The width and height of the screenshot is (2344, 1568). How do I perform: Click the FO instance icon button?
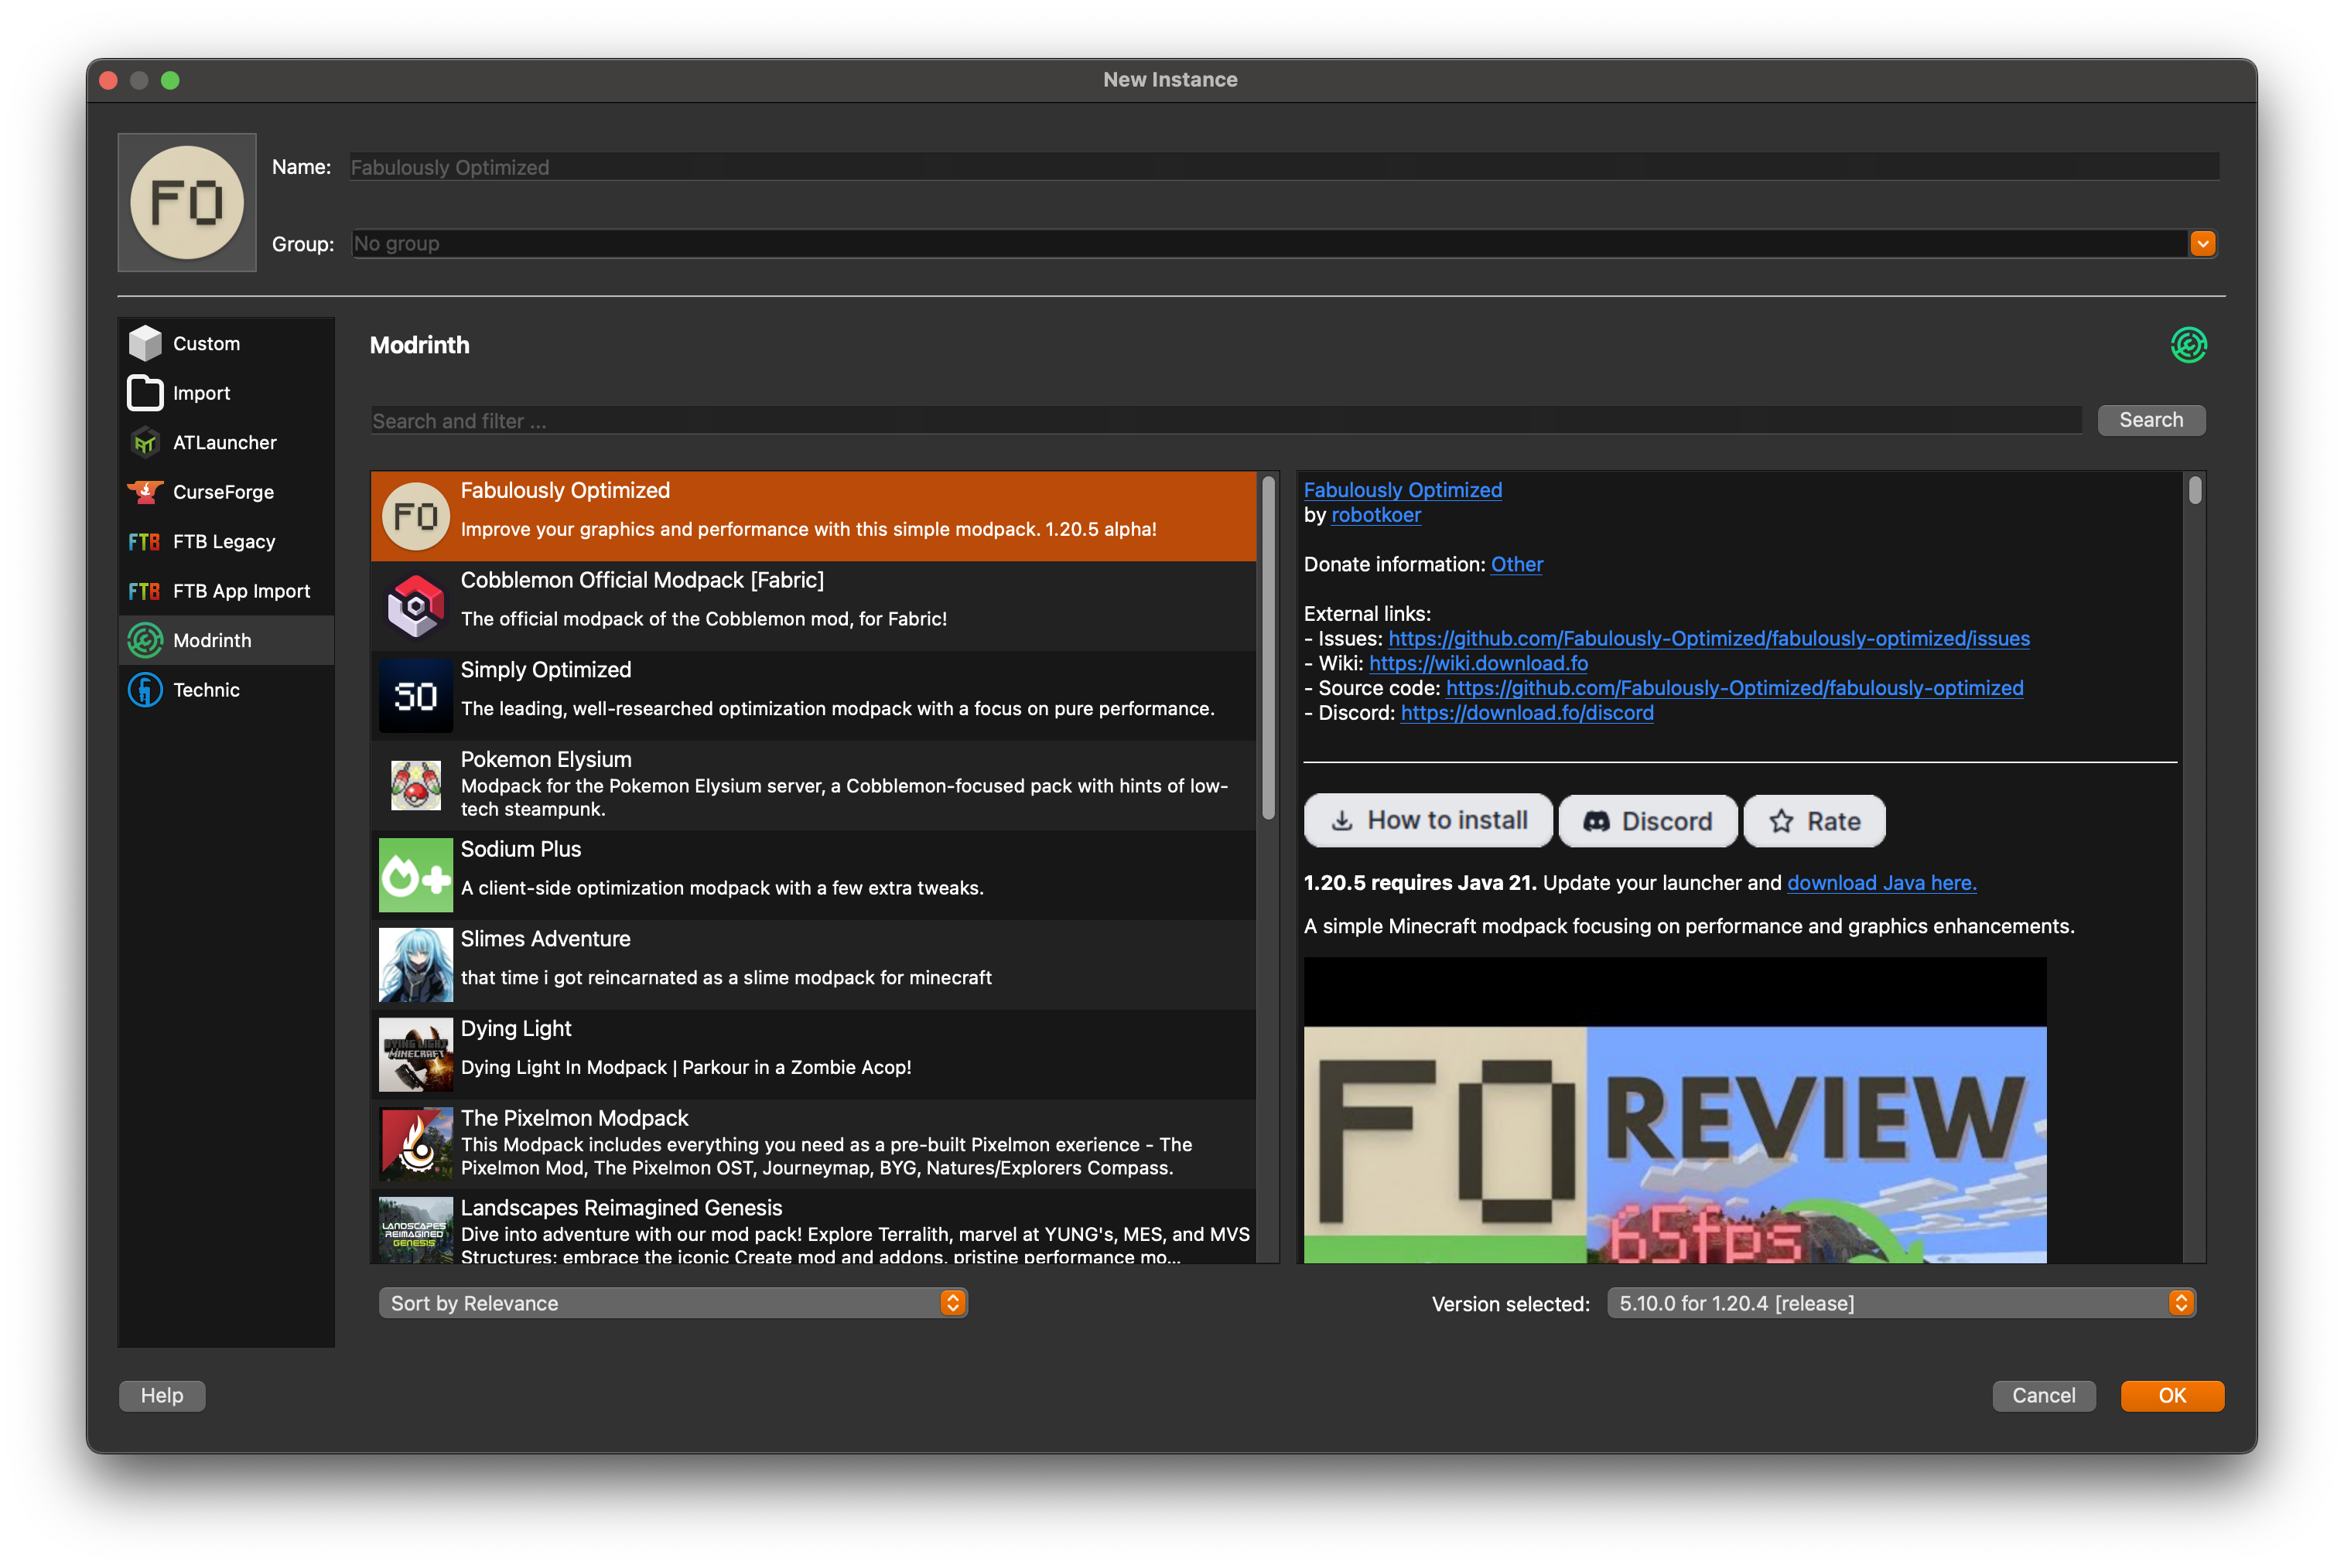(187, 203)
